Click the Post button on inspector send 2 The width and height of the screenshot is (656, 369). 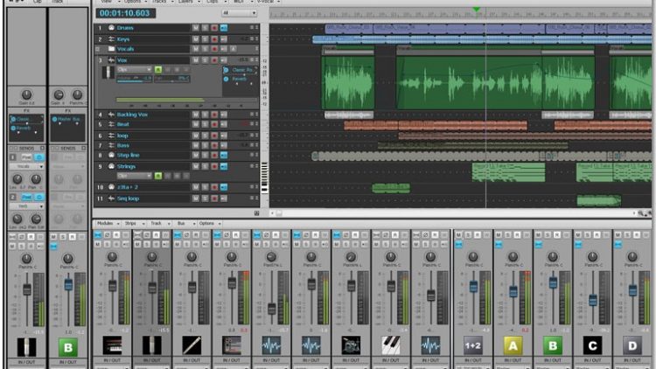click(x=26, y=197)
